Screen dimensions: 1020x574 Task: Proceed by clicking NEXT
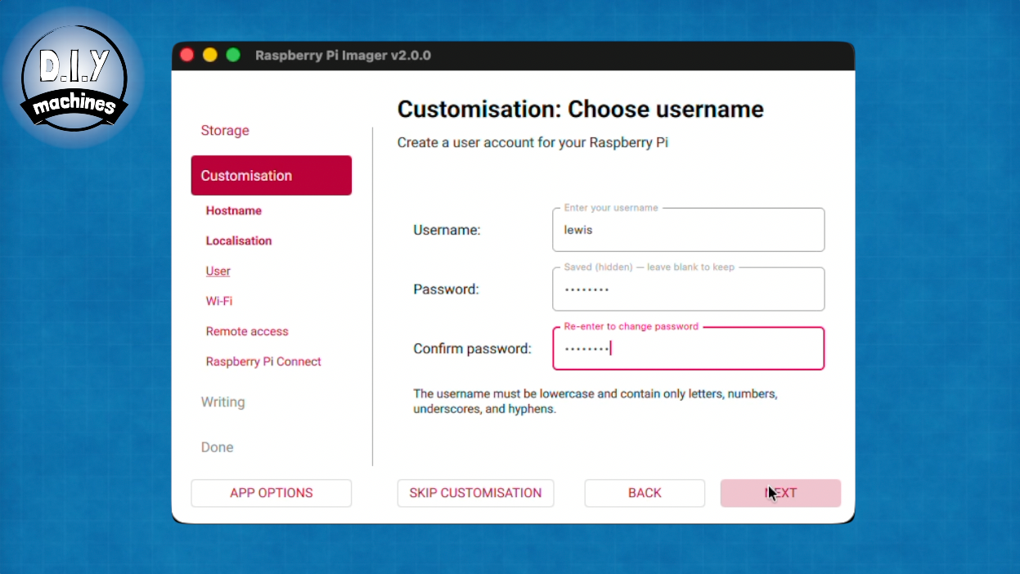780,493
